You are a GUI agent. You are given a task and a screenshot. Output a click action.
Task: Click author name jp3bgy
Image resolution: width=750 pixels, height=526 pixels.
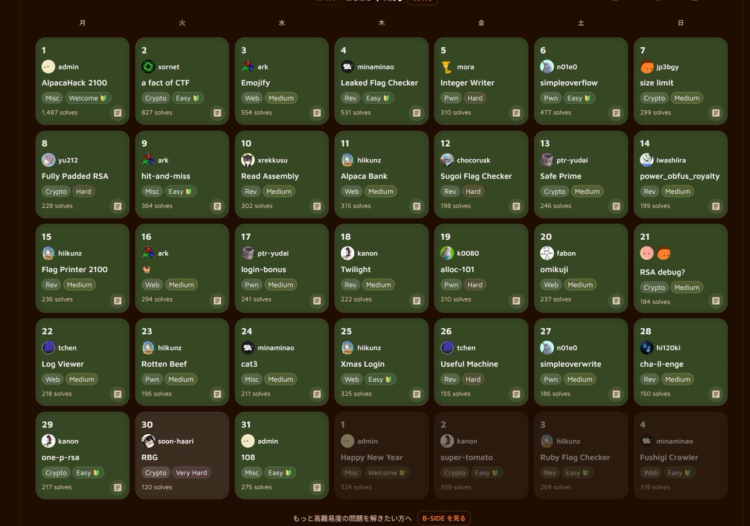click(x=667, y=67)
